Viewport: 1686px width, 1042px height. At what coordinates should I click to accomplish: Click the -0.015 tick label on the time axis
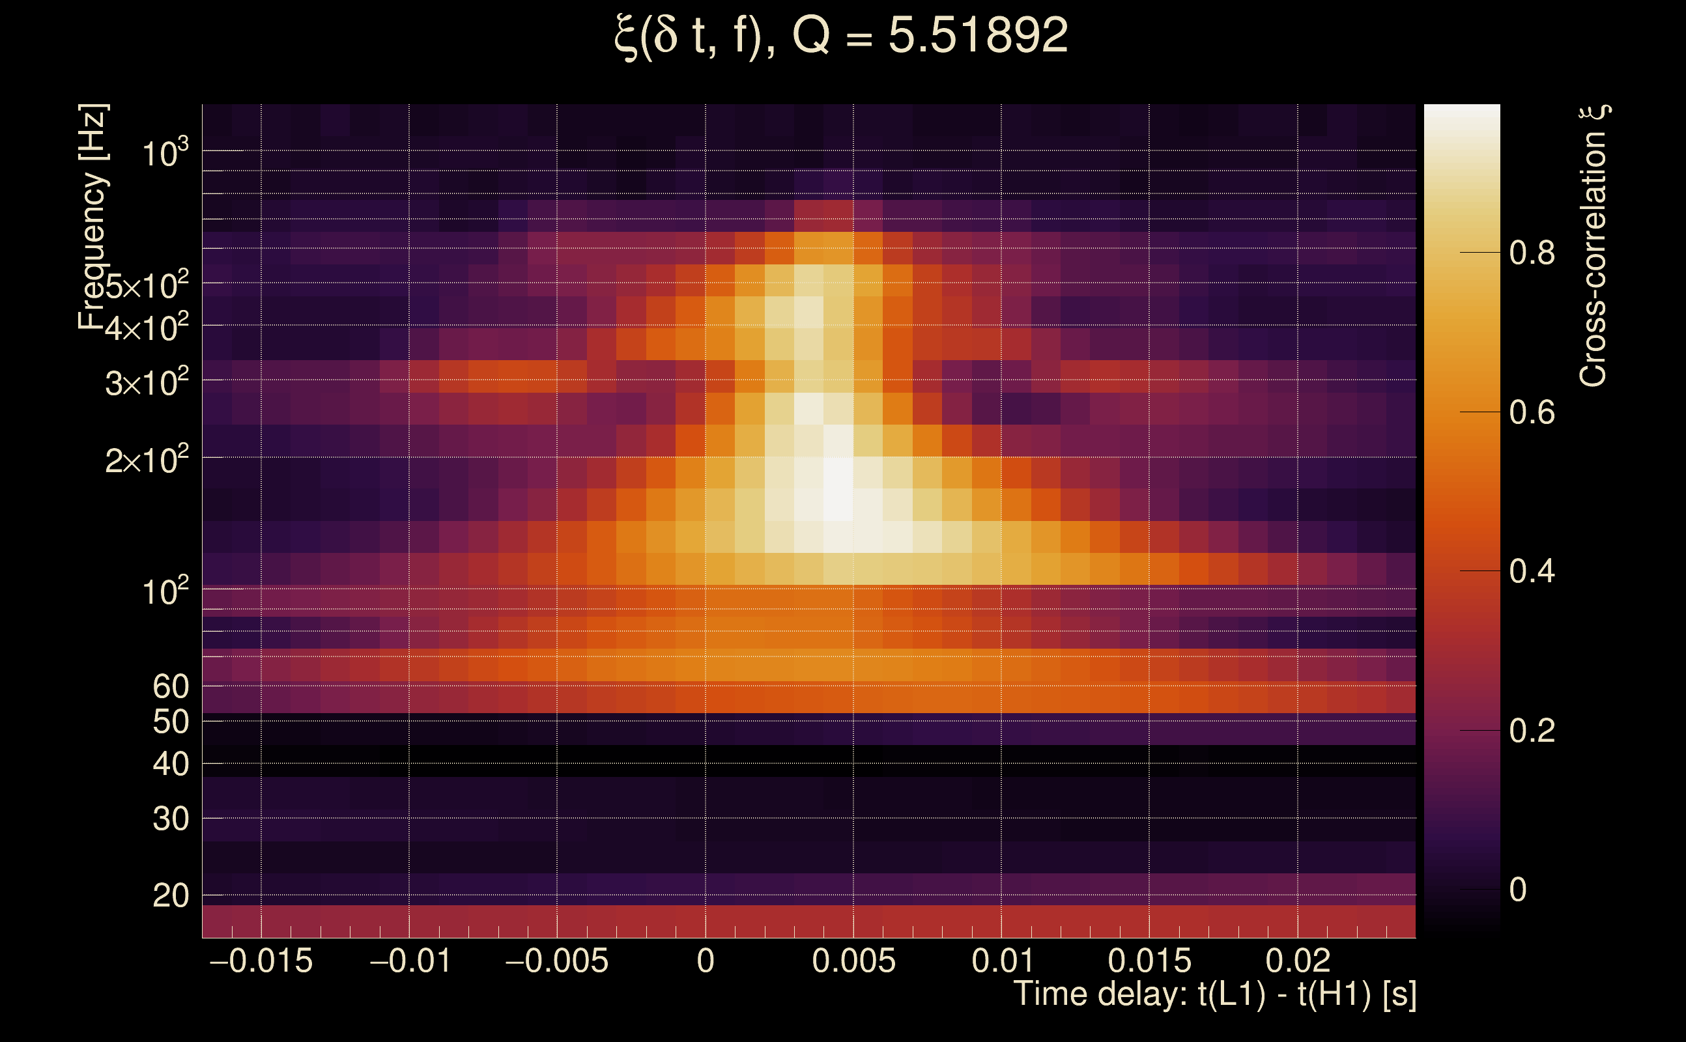point(261,961)
